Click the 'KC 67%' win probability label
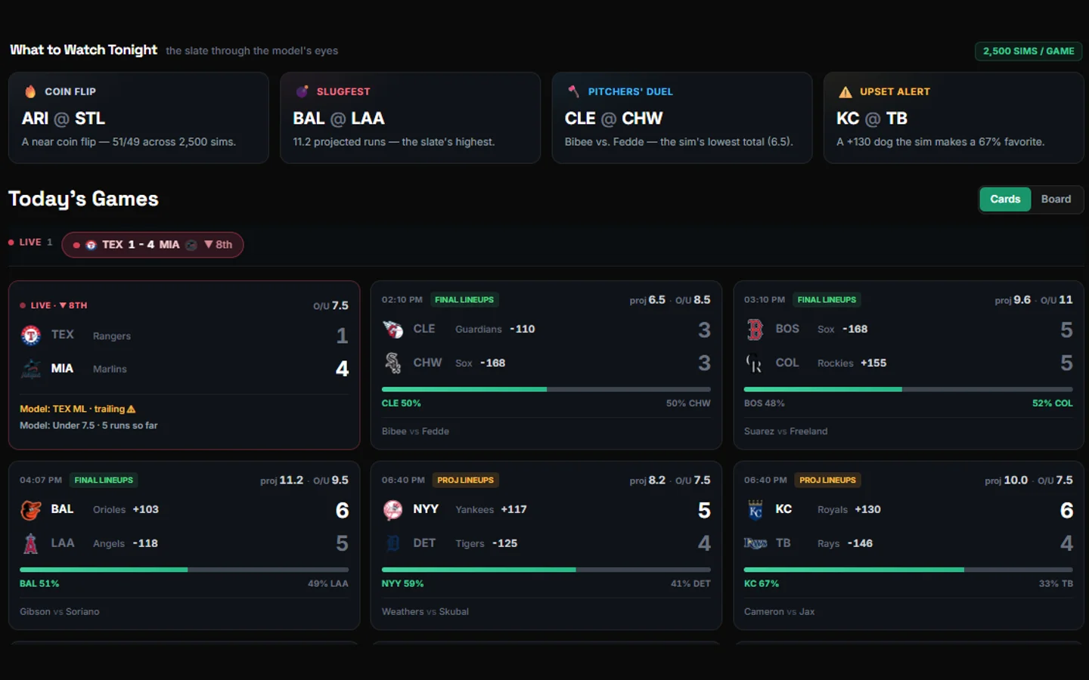Screen dimensions: 1089x680 (x=762, y=584)
